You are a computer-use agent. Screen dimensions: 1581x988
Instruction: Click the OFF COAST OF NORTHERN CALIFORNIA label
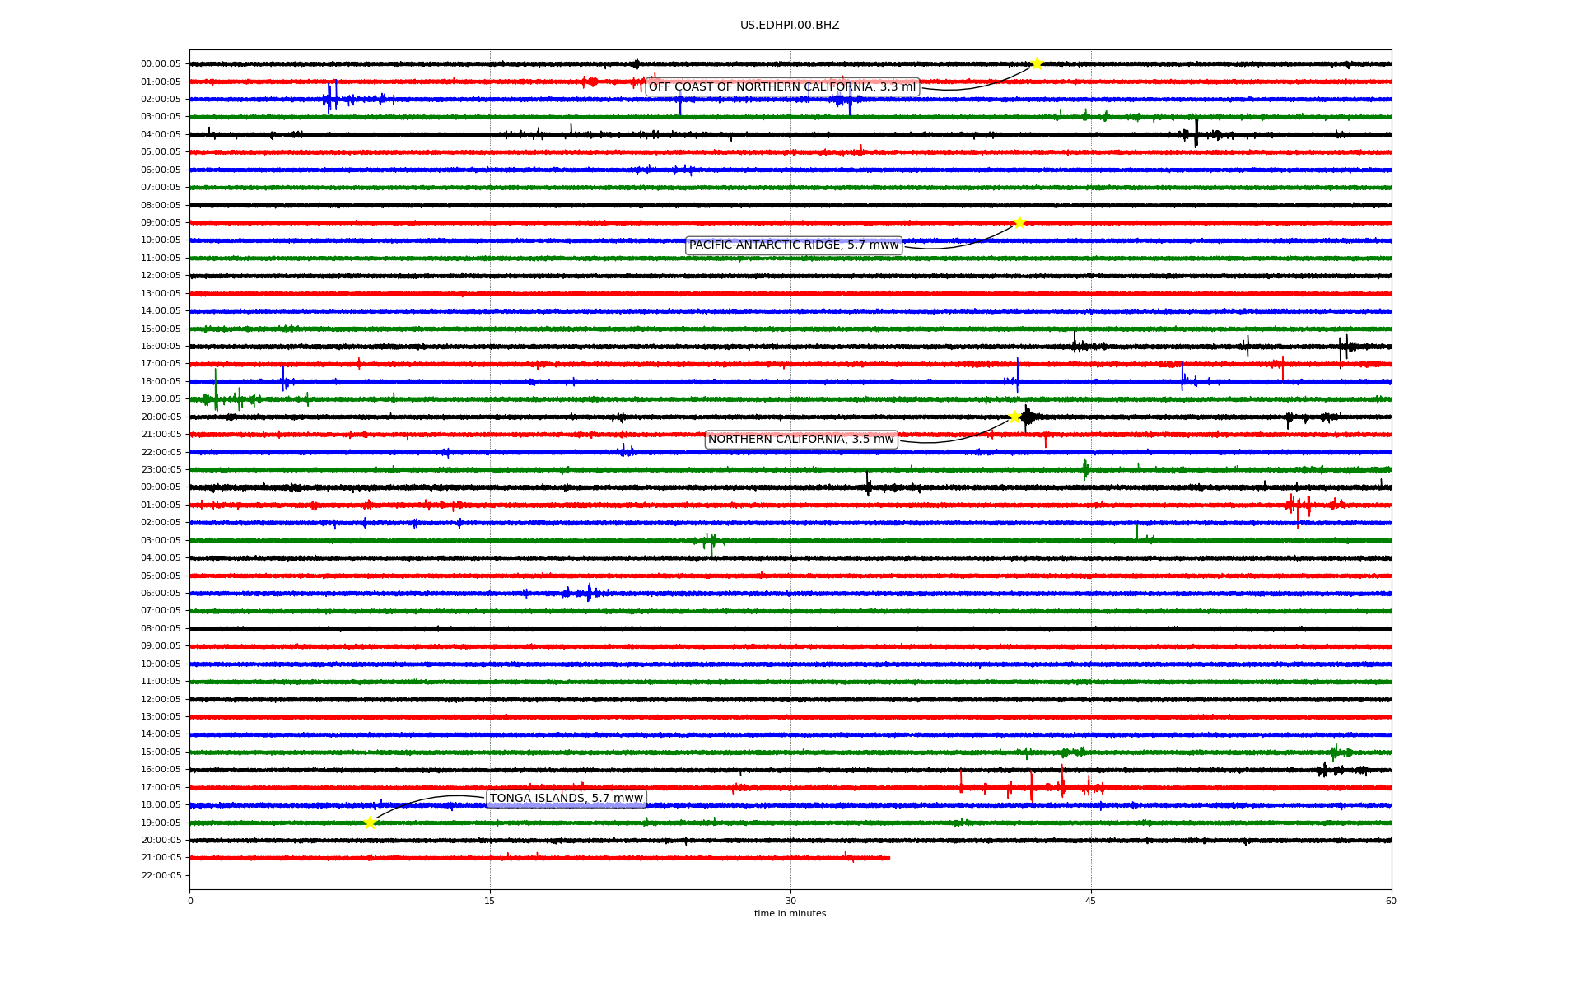[x=781, y=87]
